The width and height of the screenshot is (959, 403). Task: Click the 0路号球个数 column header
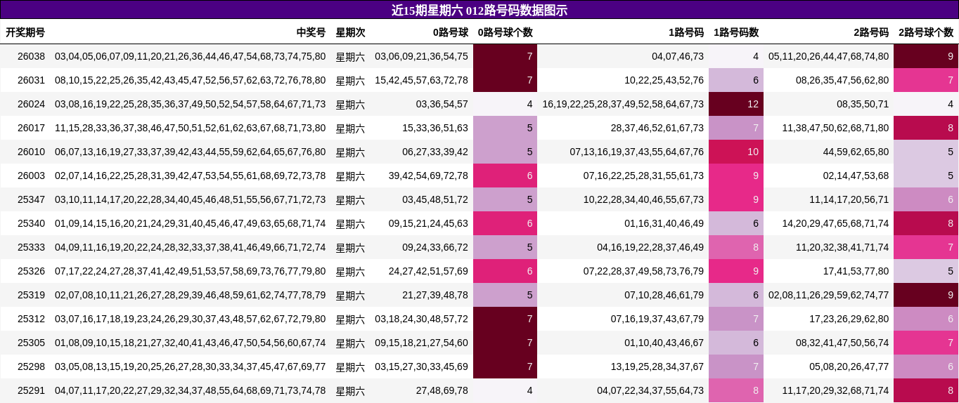pos(505,32)
